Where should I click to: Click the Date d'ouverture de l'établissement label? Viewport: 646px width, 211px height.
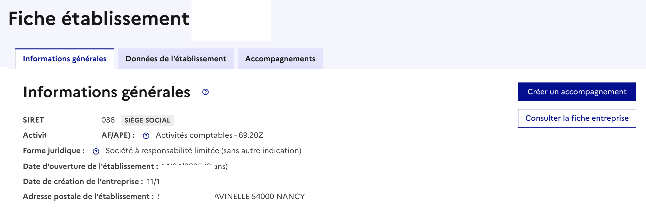click(90, 166)
